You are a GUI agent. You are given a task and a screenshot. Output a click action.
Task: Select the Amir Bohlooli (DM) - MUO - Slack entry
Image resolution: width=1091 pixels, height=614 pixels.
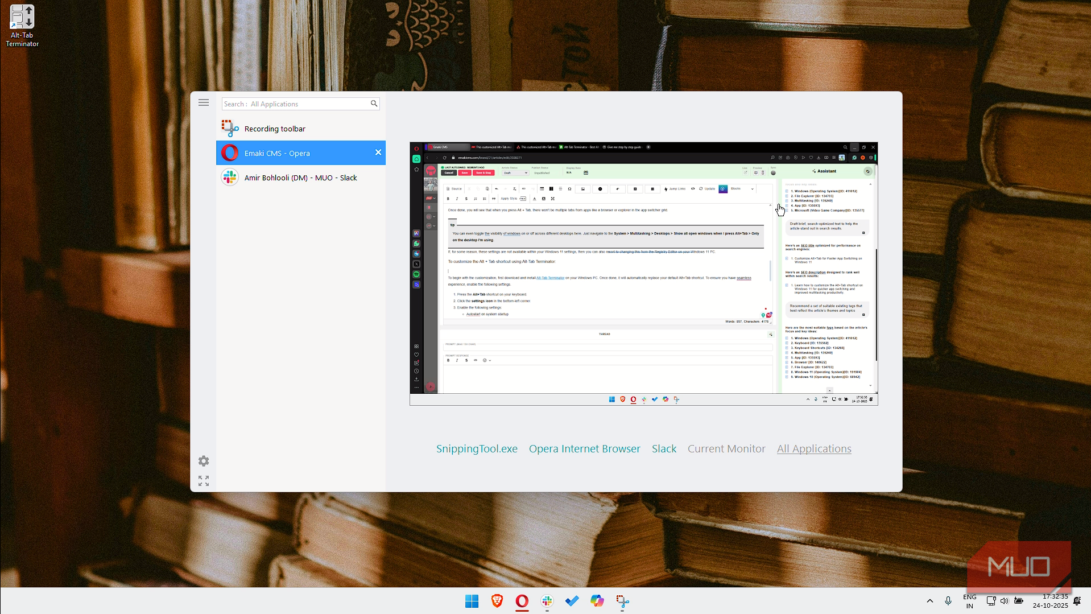(x=301, y=178)
